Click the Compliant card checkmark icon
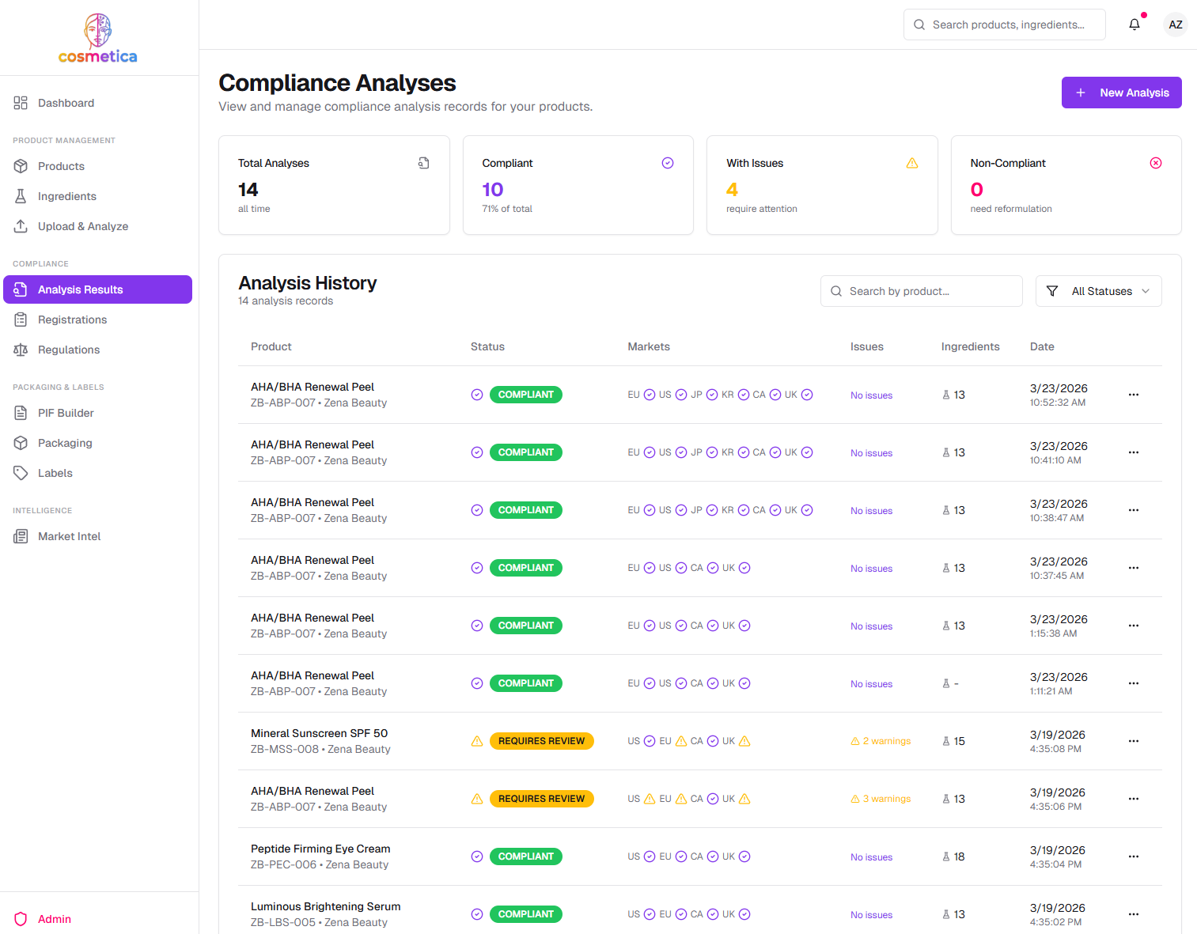Screen dimensions: 1197x934 [x=667, y=163]
